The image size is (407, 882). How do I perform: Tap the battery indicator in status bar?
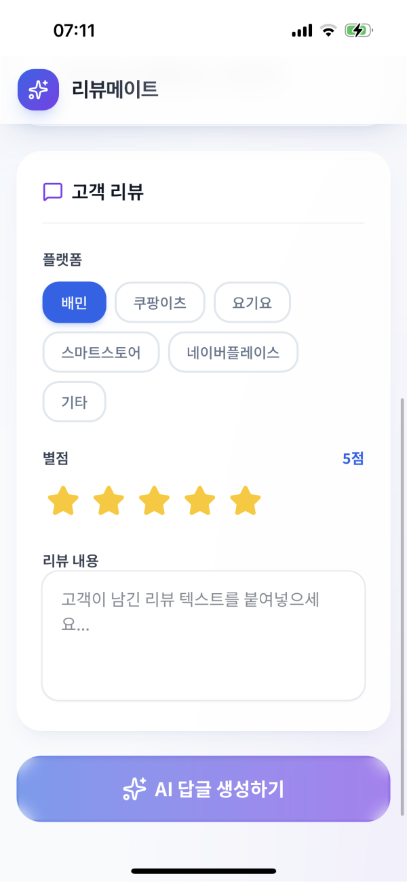[357, 31]
